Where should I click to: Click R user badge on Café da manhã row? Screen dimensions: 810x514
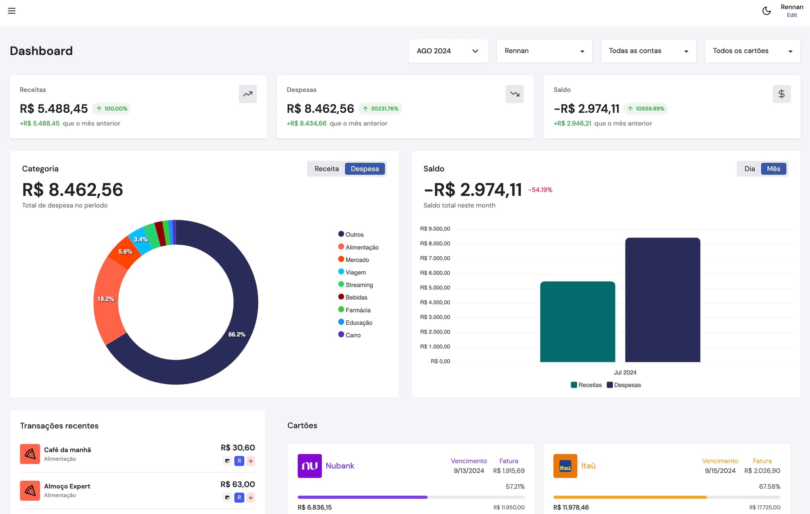click(239, 461)
